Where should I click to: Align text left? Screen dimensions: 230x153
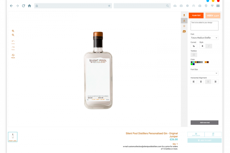point(194,82)
